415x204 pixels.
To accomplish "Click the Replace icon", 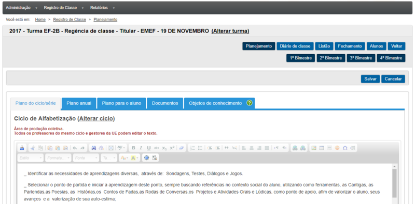I will coord(101,148).
